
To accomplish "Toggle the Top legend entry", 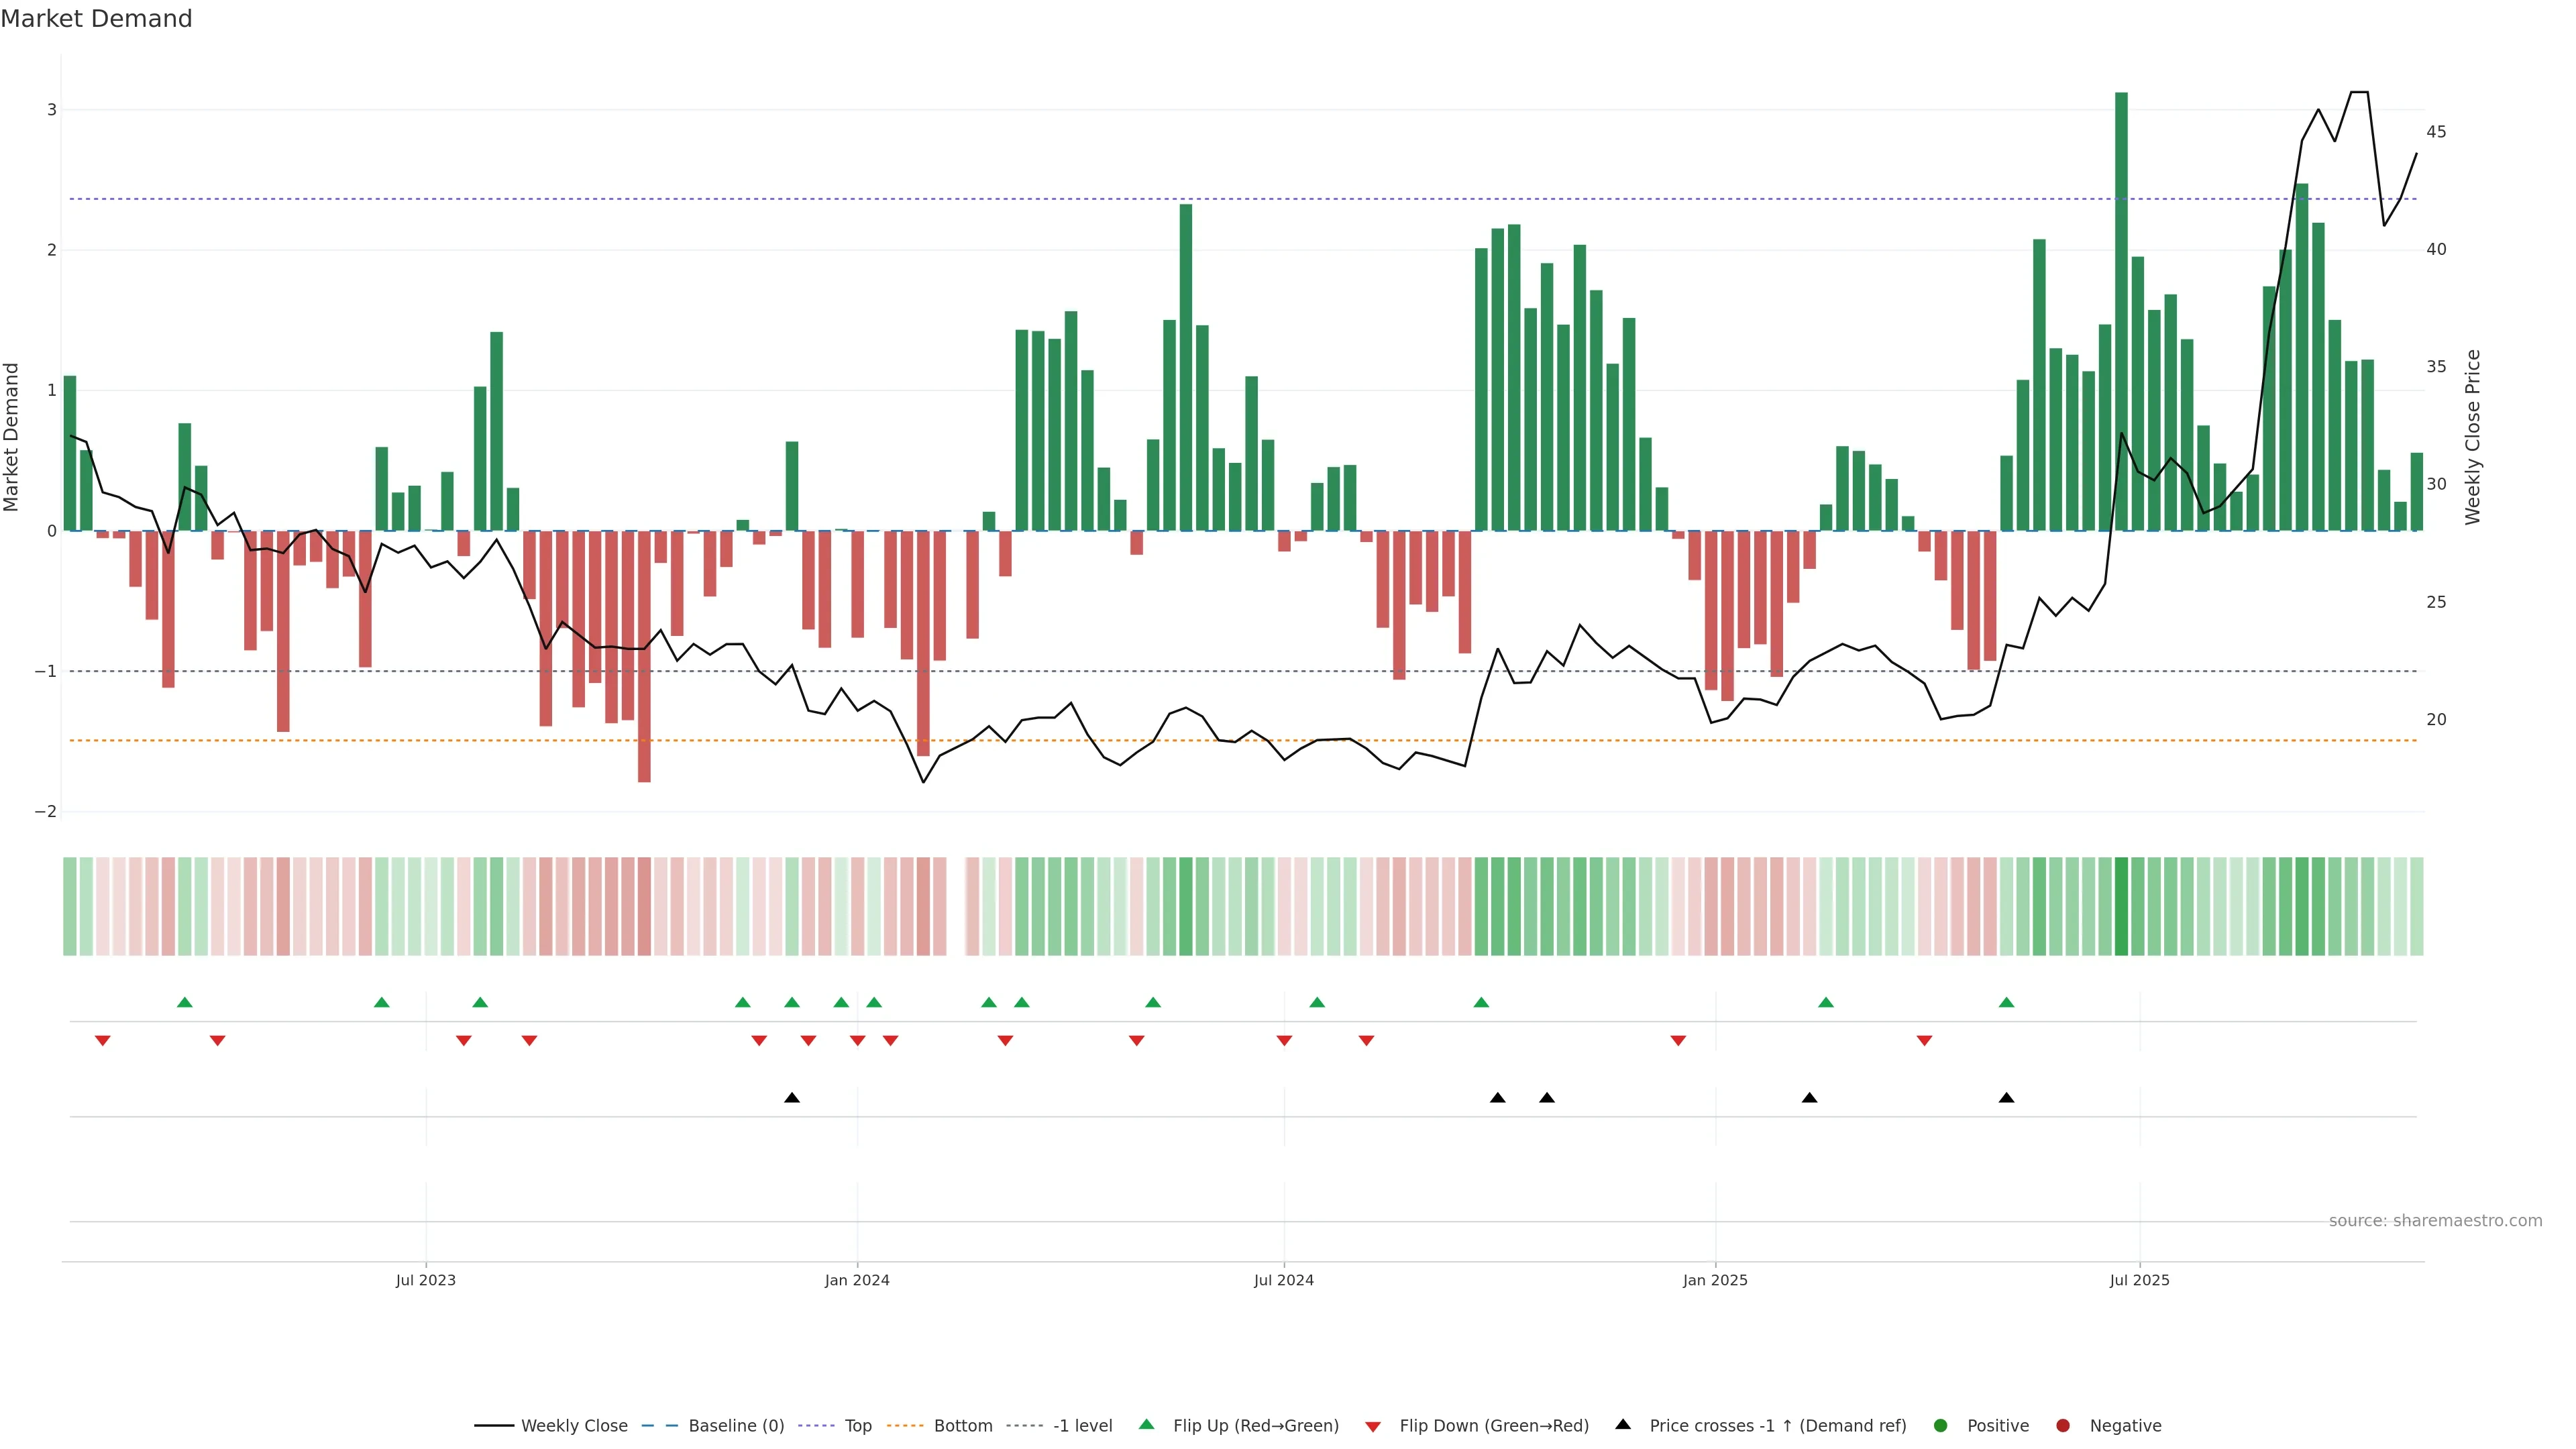I will point(857,1426).
